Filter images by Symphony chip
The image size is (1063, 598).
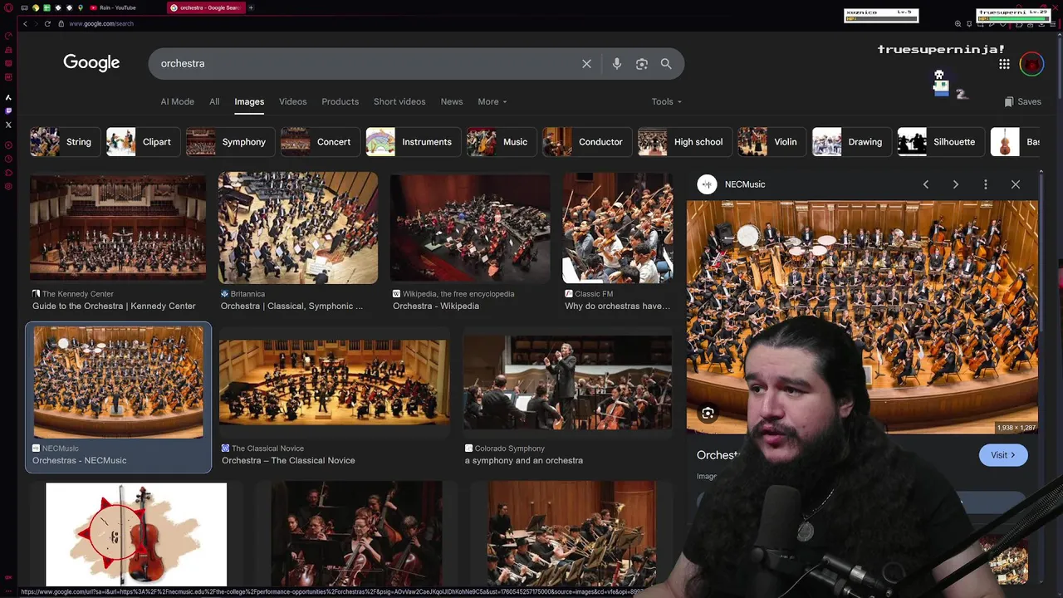pos(228,142)
